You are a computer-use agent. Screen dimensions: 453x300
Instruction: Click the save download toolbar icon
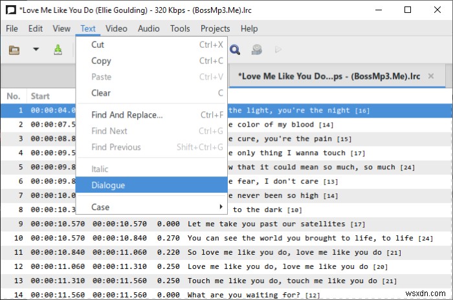point(58,50)
